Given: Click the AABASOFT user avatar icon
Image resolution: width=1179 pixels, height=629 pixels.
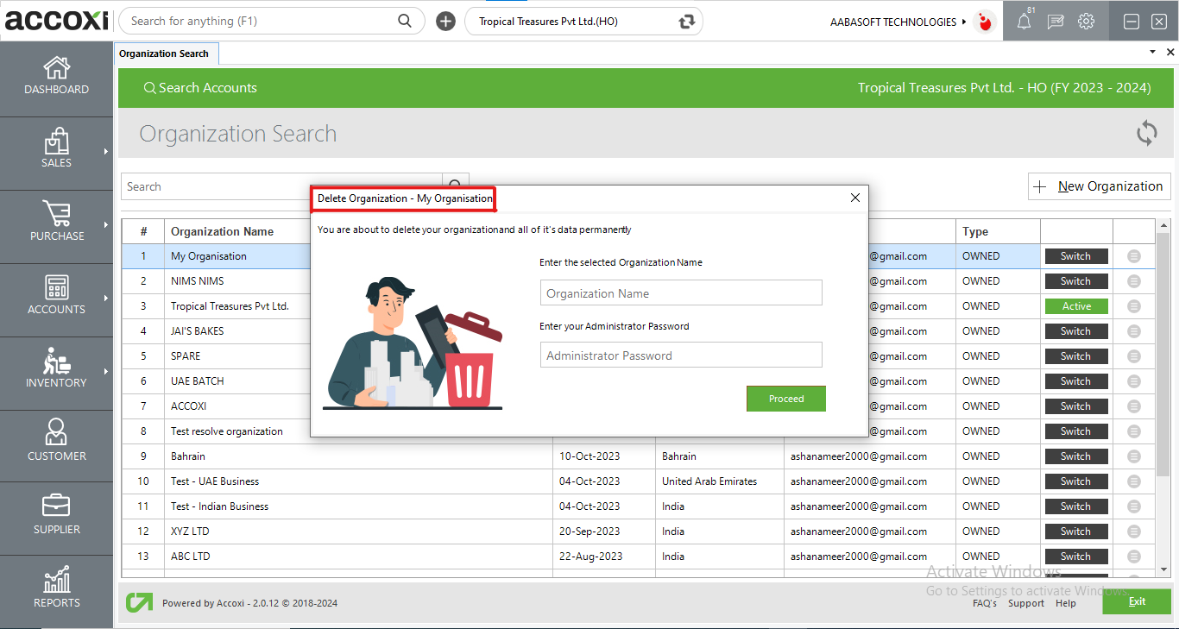Looking at the screenshot, I should click(985, 22).
